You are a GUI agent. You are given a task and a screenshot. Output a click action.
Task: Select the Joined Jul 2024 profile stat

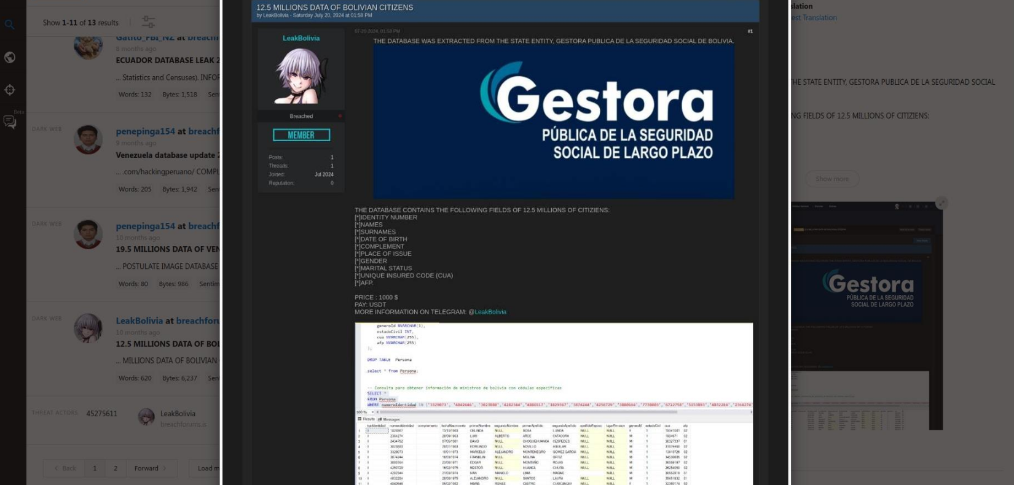click(301, 174)
